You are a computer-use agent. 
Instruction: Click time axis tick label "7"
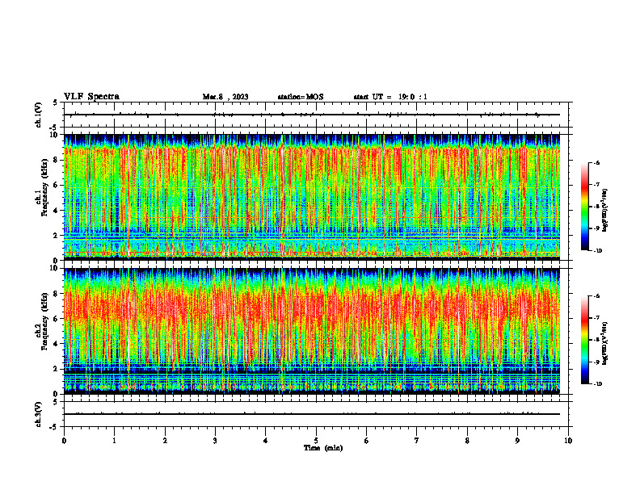point(417,441)
